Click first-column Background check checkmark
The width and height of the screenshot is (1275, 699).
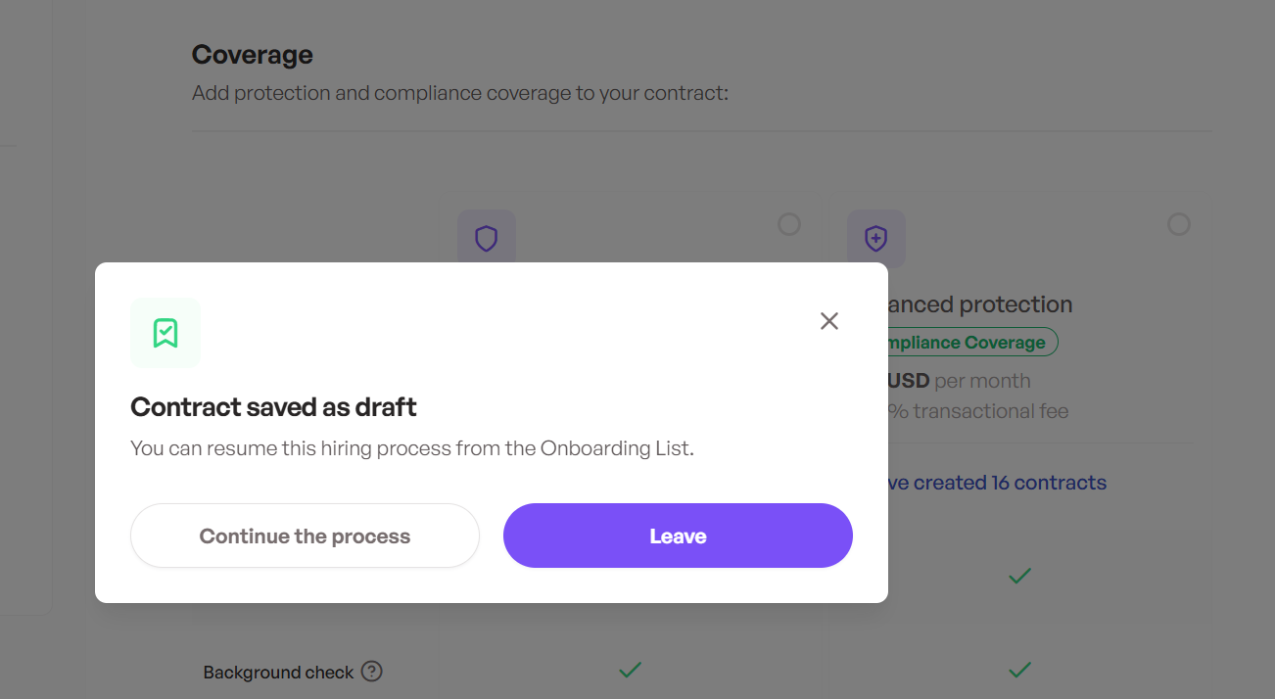click(630, 671)
